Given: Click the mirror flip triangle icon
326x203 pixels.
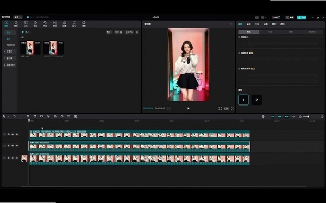Looking at the screenshot, I should click(x=55, y=116).
